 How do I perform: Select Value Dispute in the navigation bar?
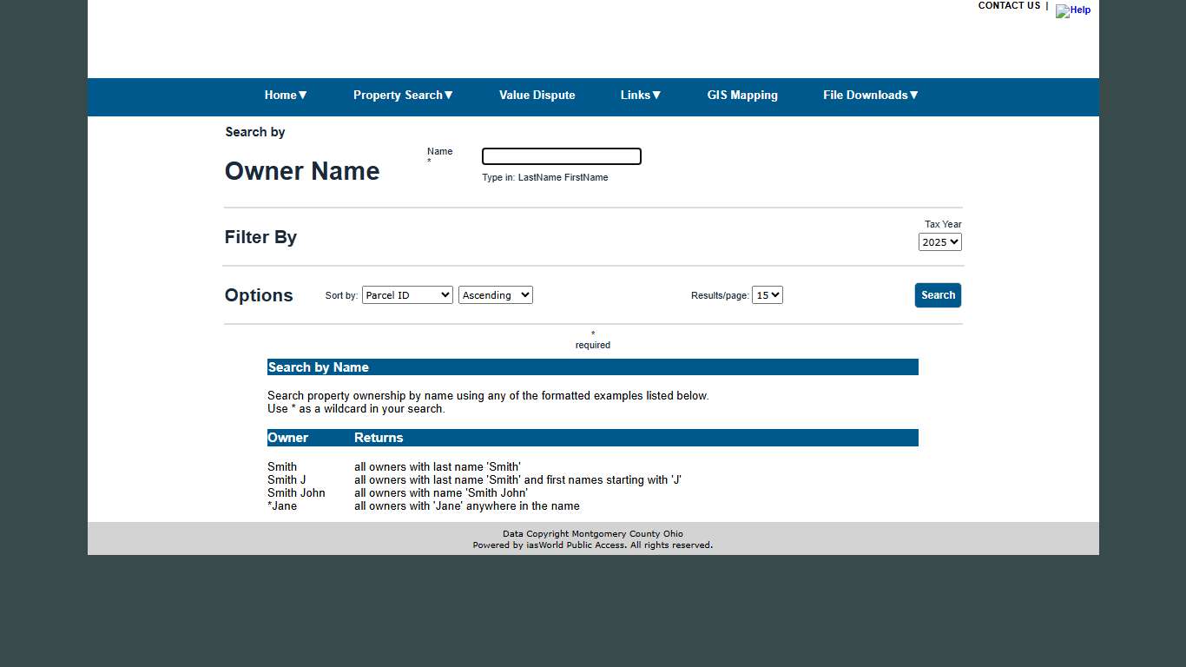point(537,96)
